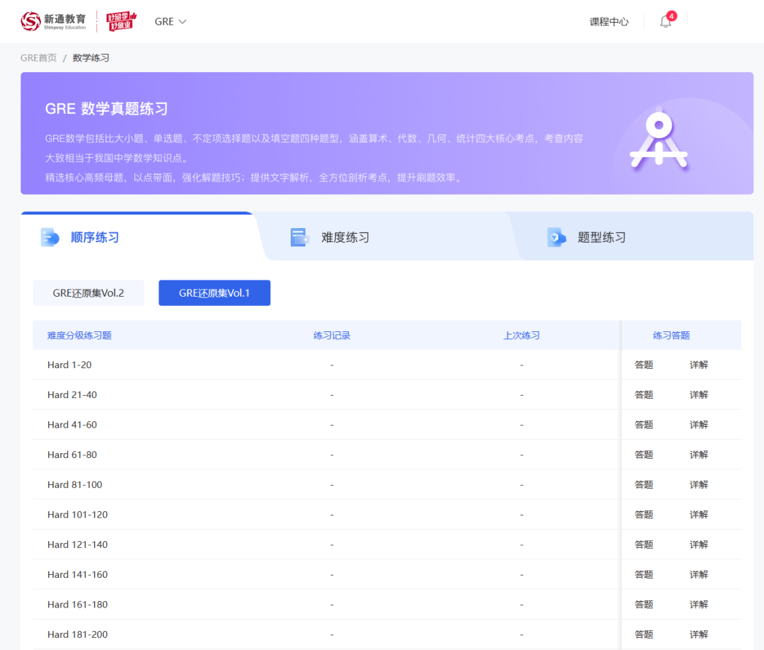
Task: Open 详解 for Hard 161-180
Action: click(x=699, y=605)
